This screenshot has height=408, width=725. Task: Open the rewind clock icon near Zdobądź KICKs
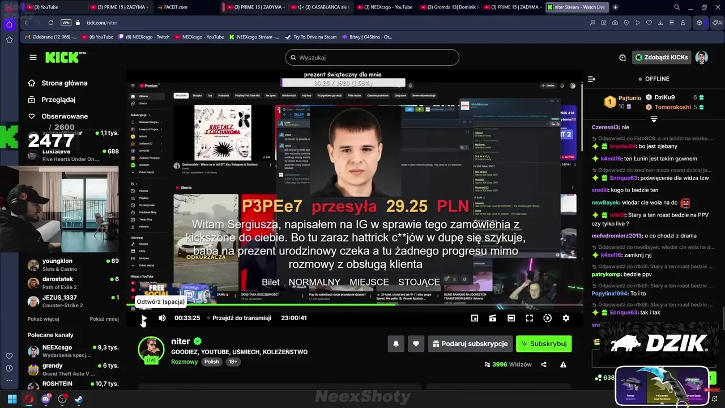[x=622, y=57]
